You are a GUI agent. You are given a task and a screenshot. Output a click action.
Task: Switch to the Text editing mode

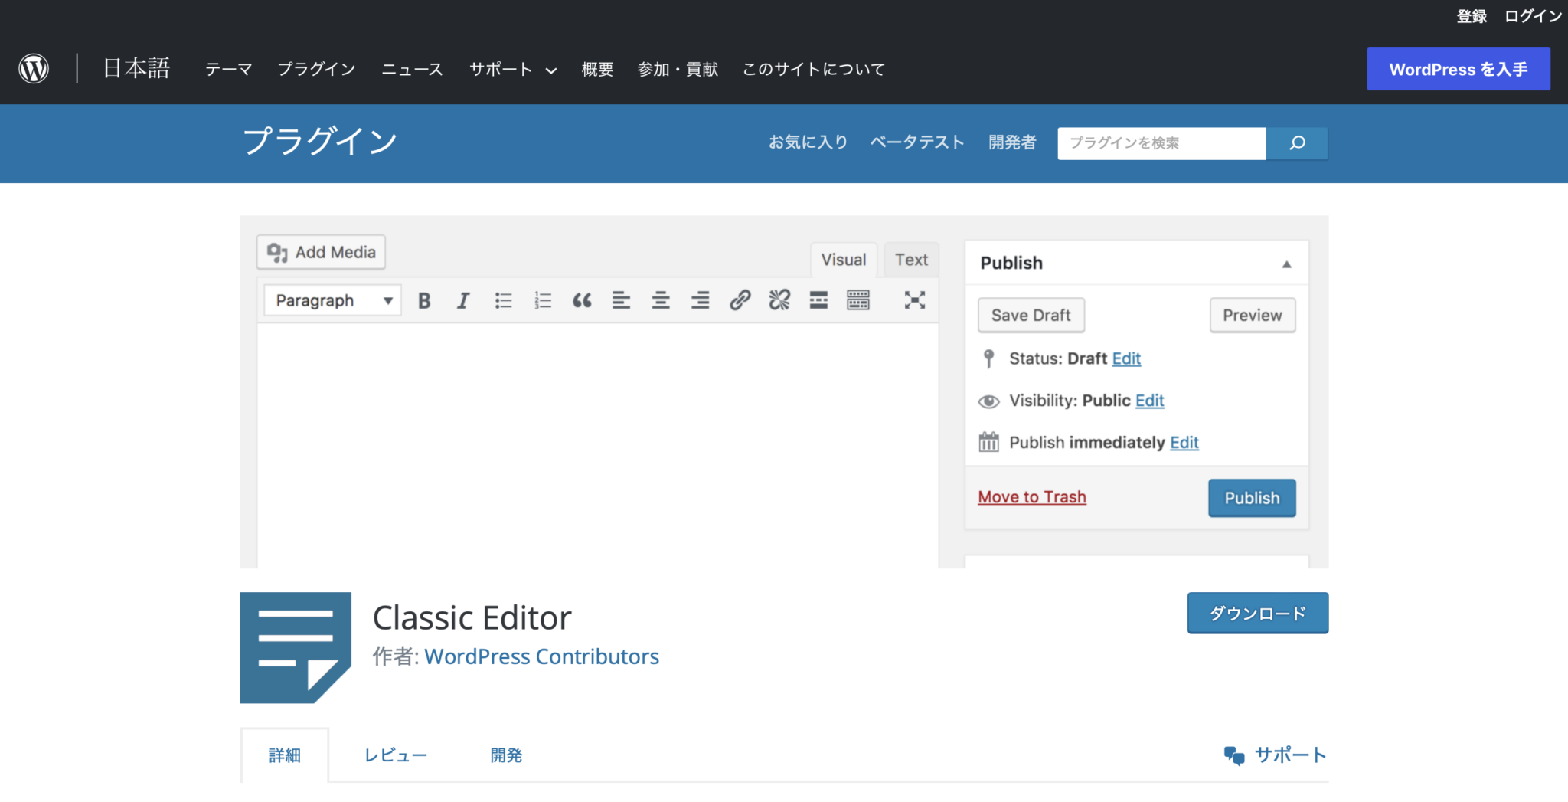click(910, 260)
